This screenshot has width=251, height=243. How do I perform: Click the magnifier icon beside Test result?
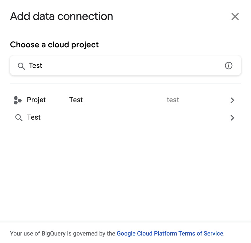(19, 118)
